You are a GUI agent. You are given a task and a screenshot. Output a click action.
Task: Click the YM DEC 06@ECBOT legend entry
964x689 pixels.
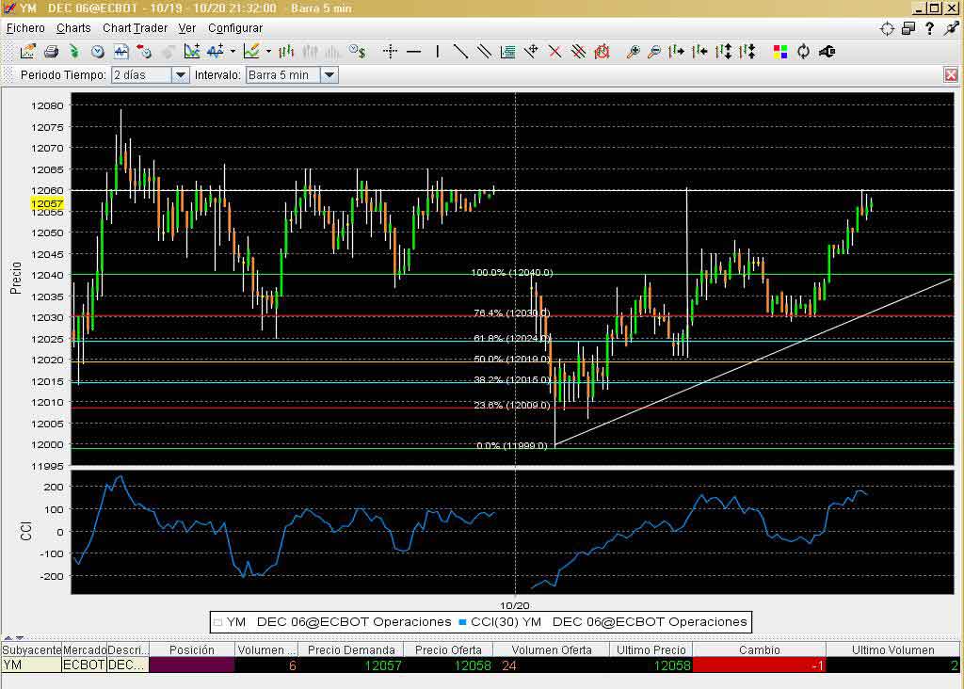332,622
